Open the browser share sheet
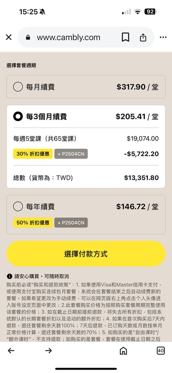 click(x=143, y=37)
